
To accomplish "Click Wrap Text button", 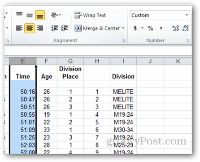I will coord(90,15).
